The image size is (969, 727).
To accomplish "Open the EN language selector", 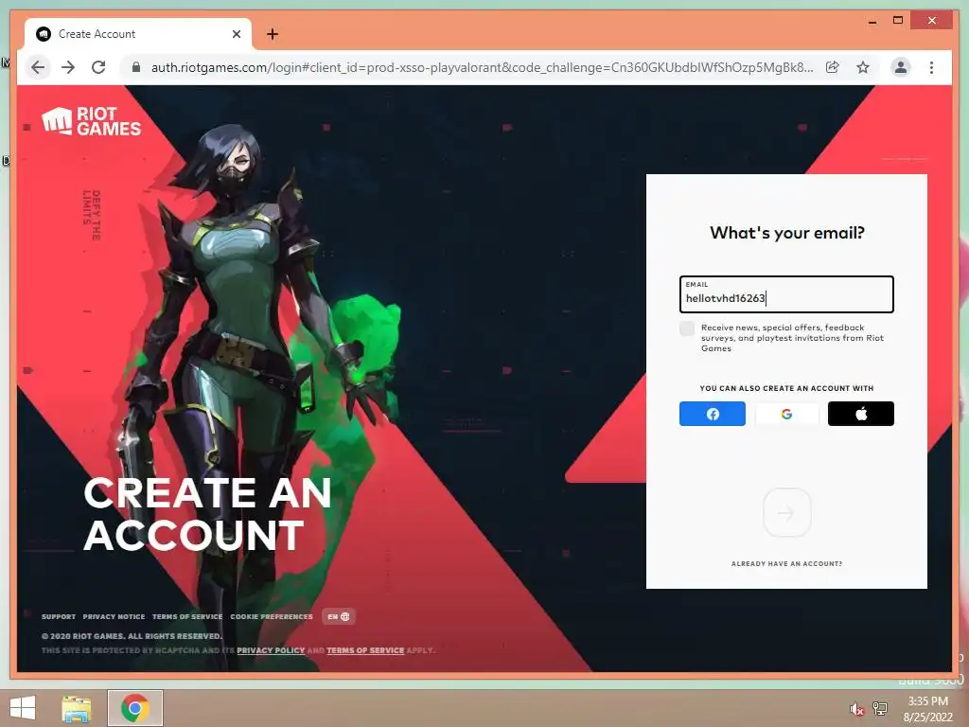I will pos(339,617).
